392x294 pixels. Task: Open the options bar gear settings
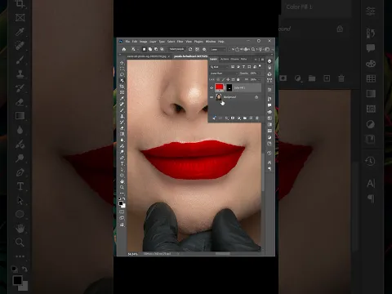pyautogui.click(x=204, y=49)
